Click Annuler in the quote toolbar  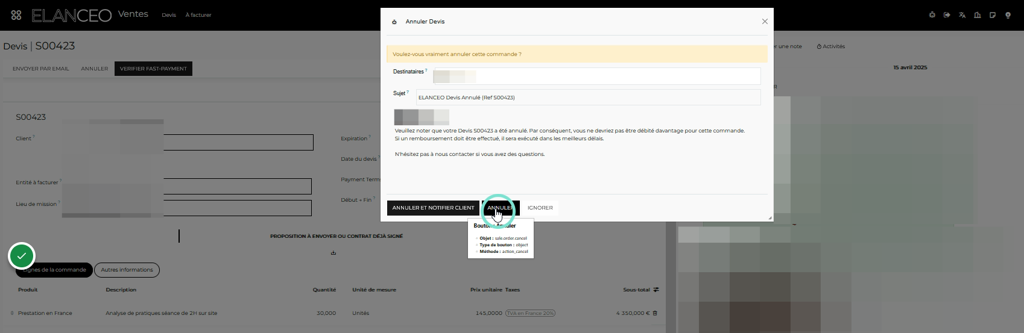[95, 69]
